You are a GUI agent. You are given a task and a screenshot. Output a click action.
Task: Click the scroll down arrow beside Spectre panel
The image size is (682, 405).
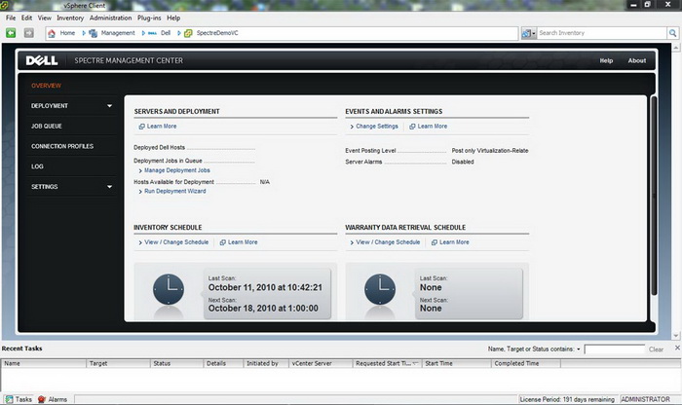pyautogui.click(x=676, y=336)
